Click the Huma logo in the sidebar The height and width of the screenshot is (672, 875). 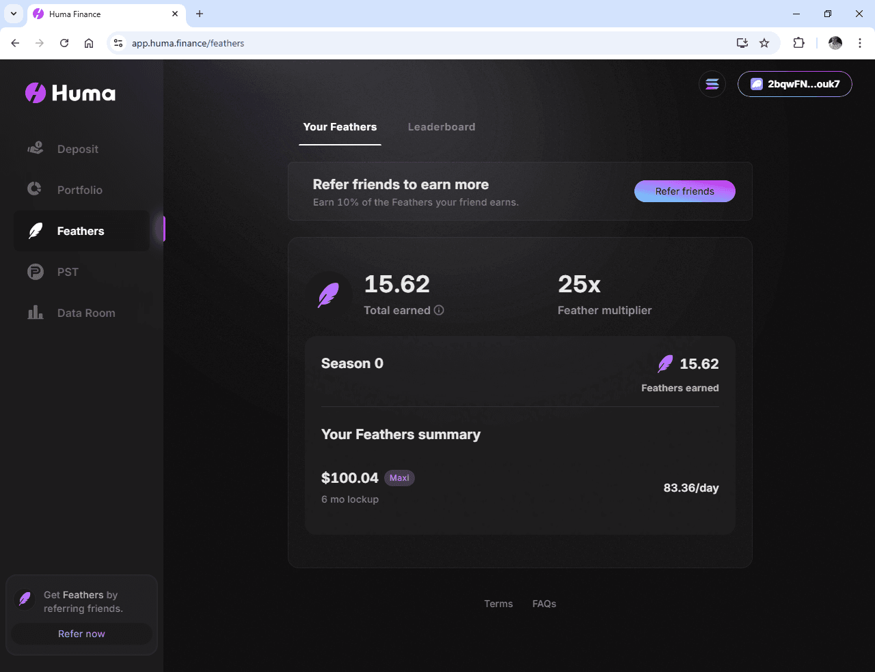click(x=70, y=93)
